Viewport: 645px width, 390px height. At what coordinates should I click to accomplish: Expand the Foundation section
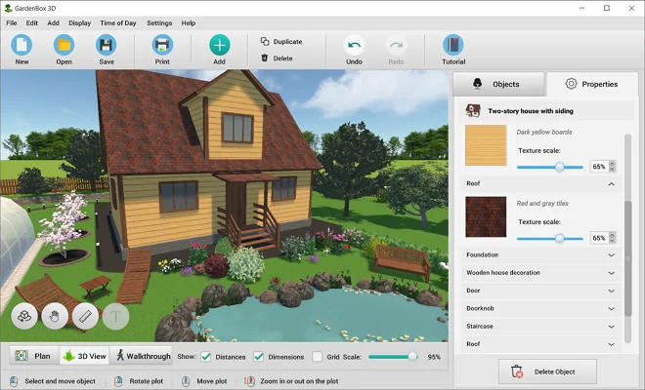pos(540,254)
